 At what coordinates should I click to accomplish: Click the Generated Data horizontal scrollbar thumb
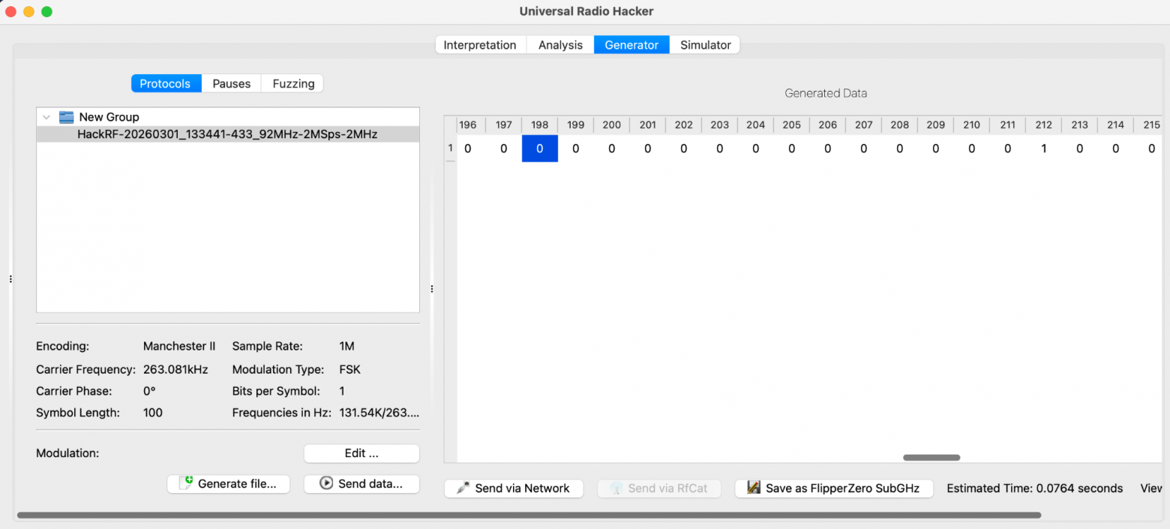[x=931, y=457]
